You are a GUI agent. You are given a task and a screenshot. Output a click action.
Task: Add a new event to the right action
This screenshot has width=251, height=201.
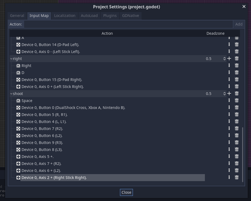229,58
